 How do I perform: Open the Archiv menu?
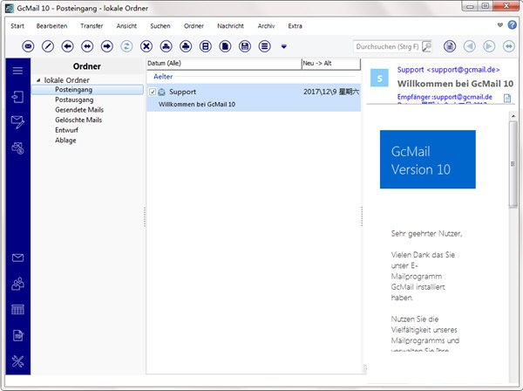coord(266,26)
